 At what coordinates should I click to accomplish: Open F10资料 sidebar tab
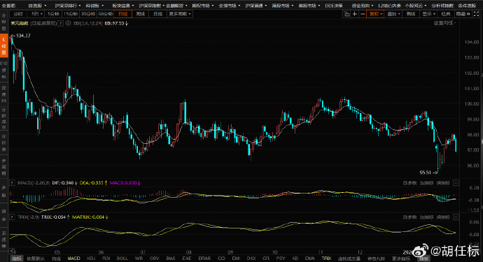(3, 70)
